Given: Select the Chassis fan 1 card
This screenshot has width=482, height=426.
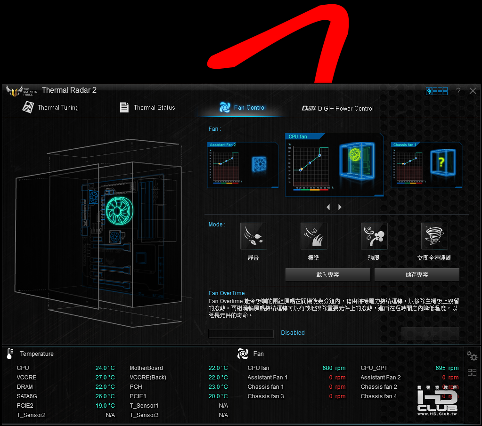Looking at the screenshot, I should tap(426, 165).
